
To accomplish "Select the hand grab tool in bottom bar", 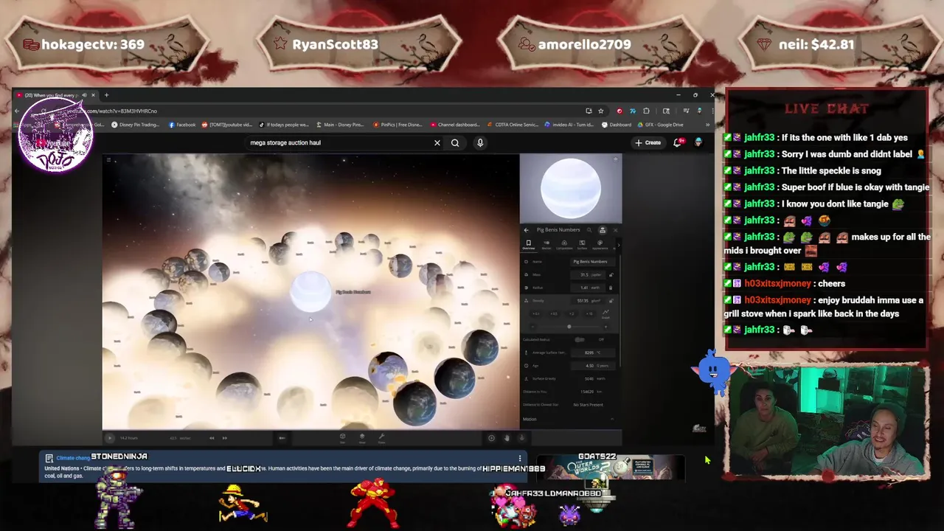I will 507,438.
